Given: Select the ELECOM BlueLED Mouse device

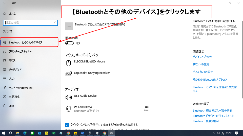Looking at the screenshot, I should (89, 62).
